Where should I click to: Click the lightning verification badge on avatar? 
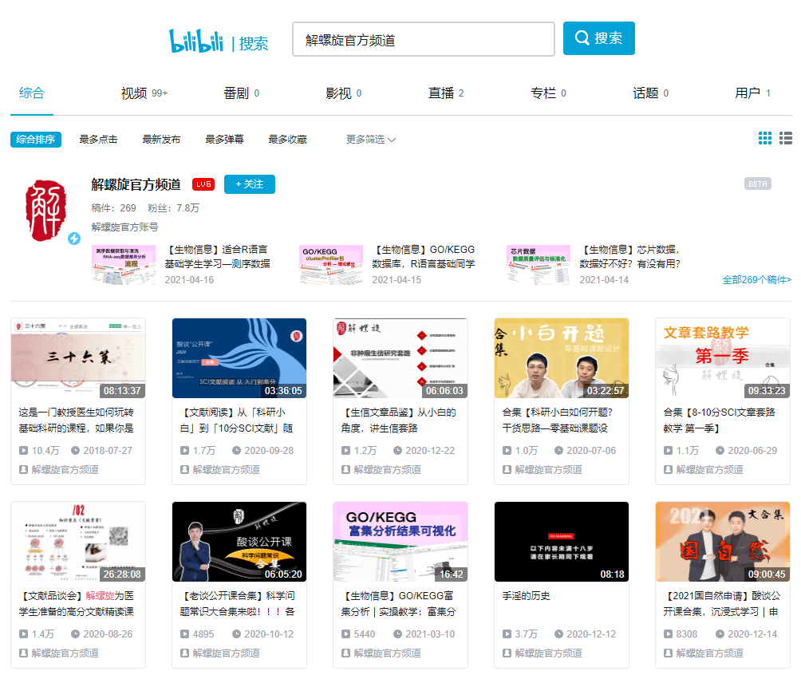point(74,238)
